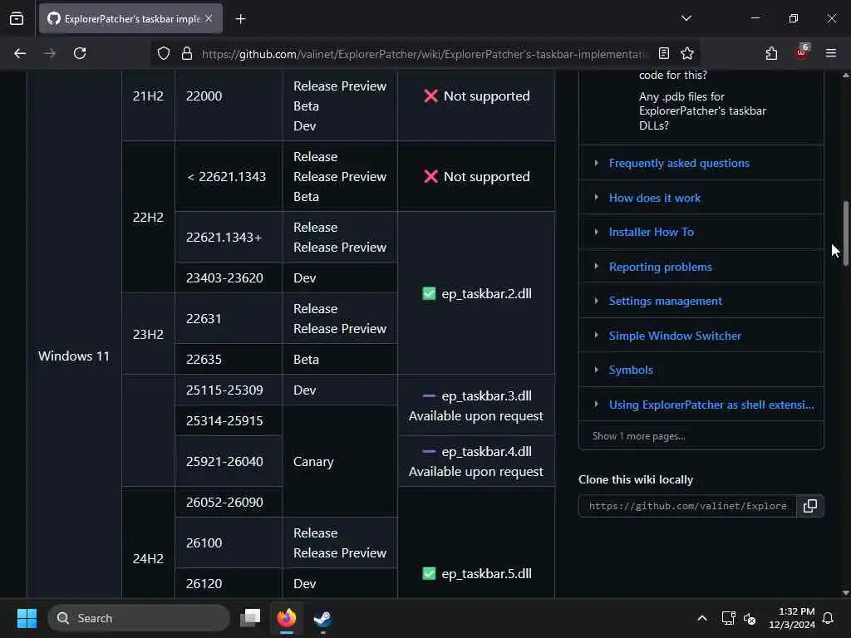Viewport: 851px width, 638px height.
Task: Expand Frequently asked questions section
Action: pyautogui.click(x=596, y=163)
